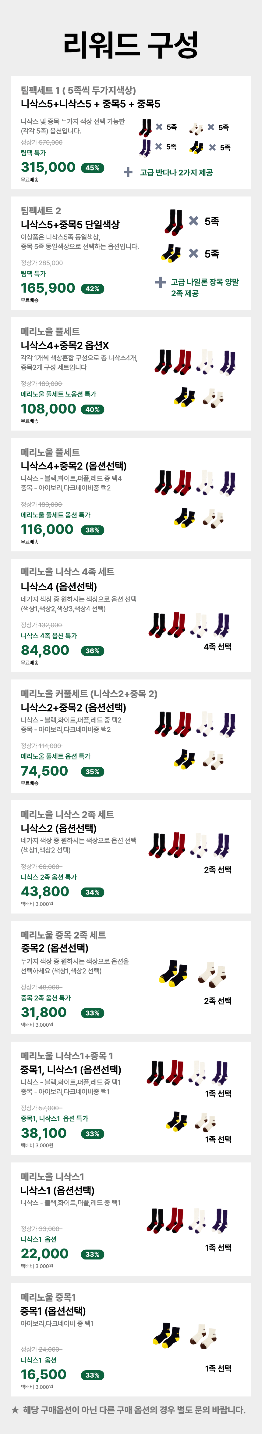This screenshot has height=1434, width=262.
Task: Click the 315,000 price
Action: coord(48,167)
